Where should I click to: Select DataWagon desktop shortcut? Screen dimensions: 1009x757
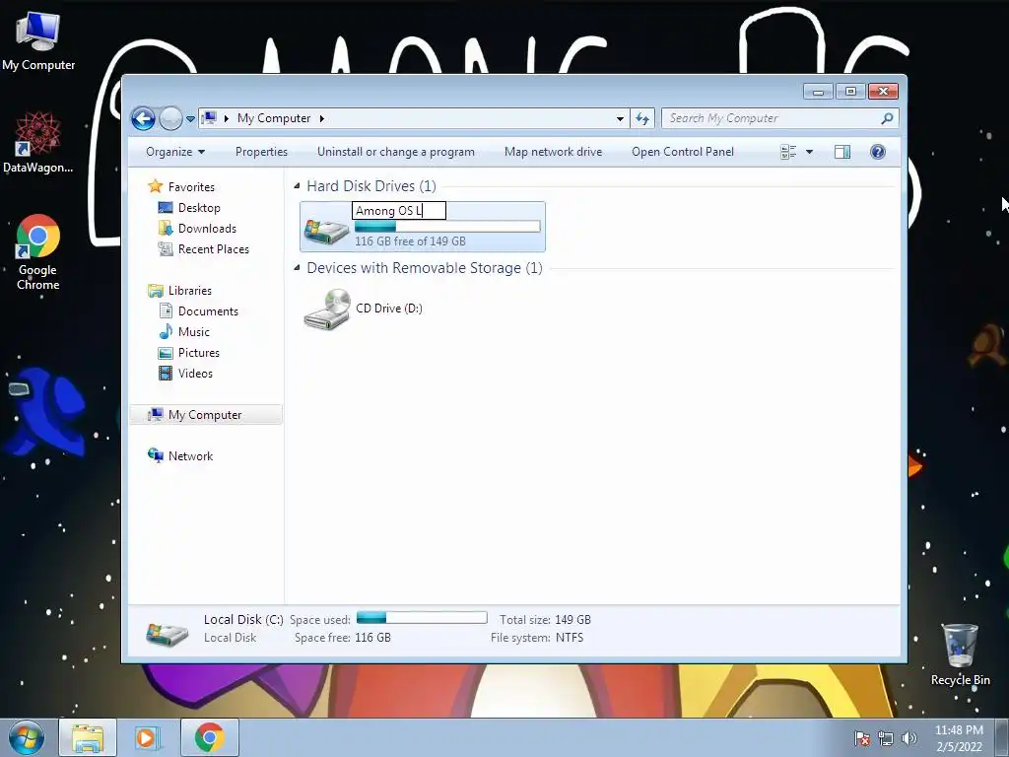(x=37, y=143)
